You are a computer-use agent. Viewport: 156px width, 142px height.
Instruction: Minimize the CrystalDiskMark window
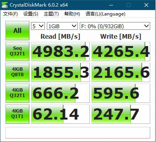111,5
